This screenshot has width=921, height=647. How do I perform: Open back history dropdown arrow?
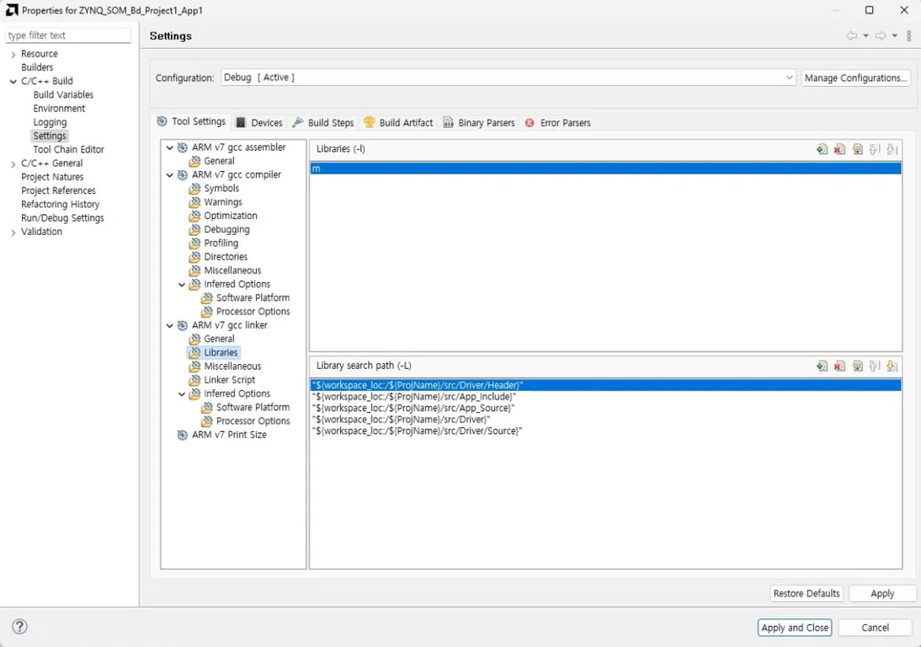tap(865, 36)
